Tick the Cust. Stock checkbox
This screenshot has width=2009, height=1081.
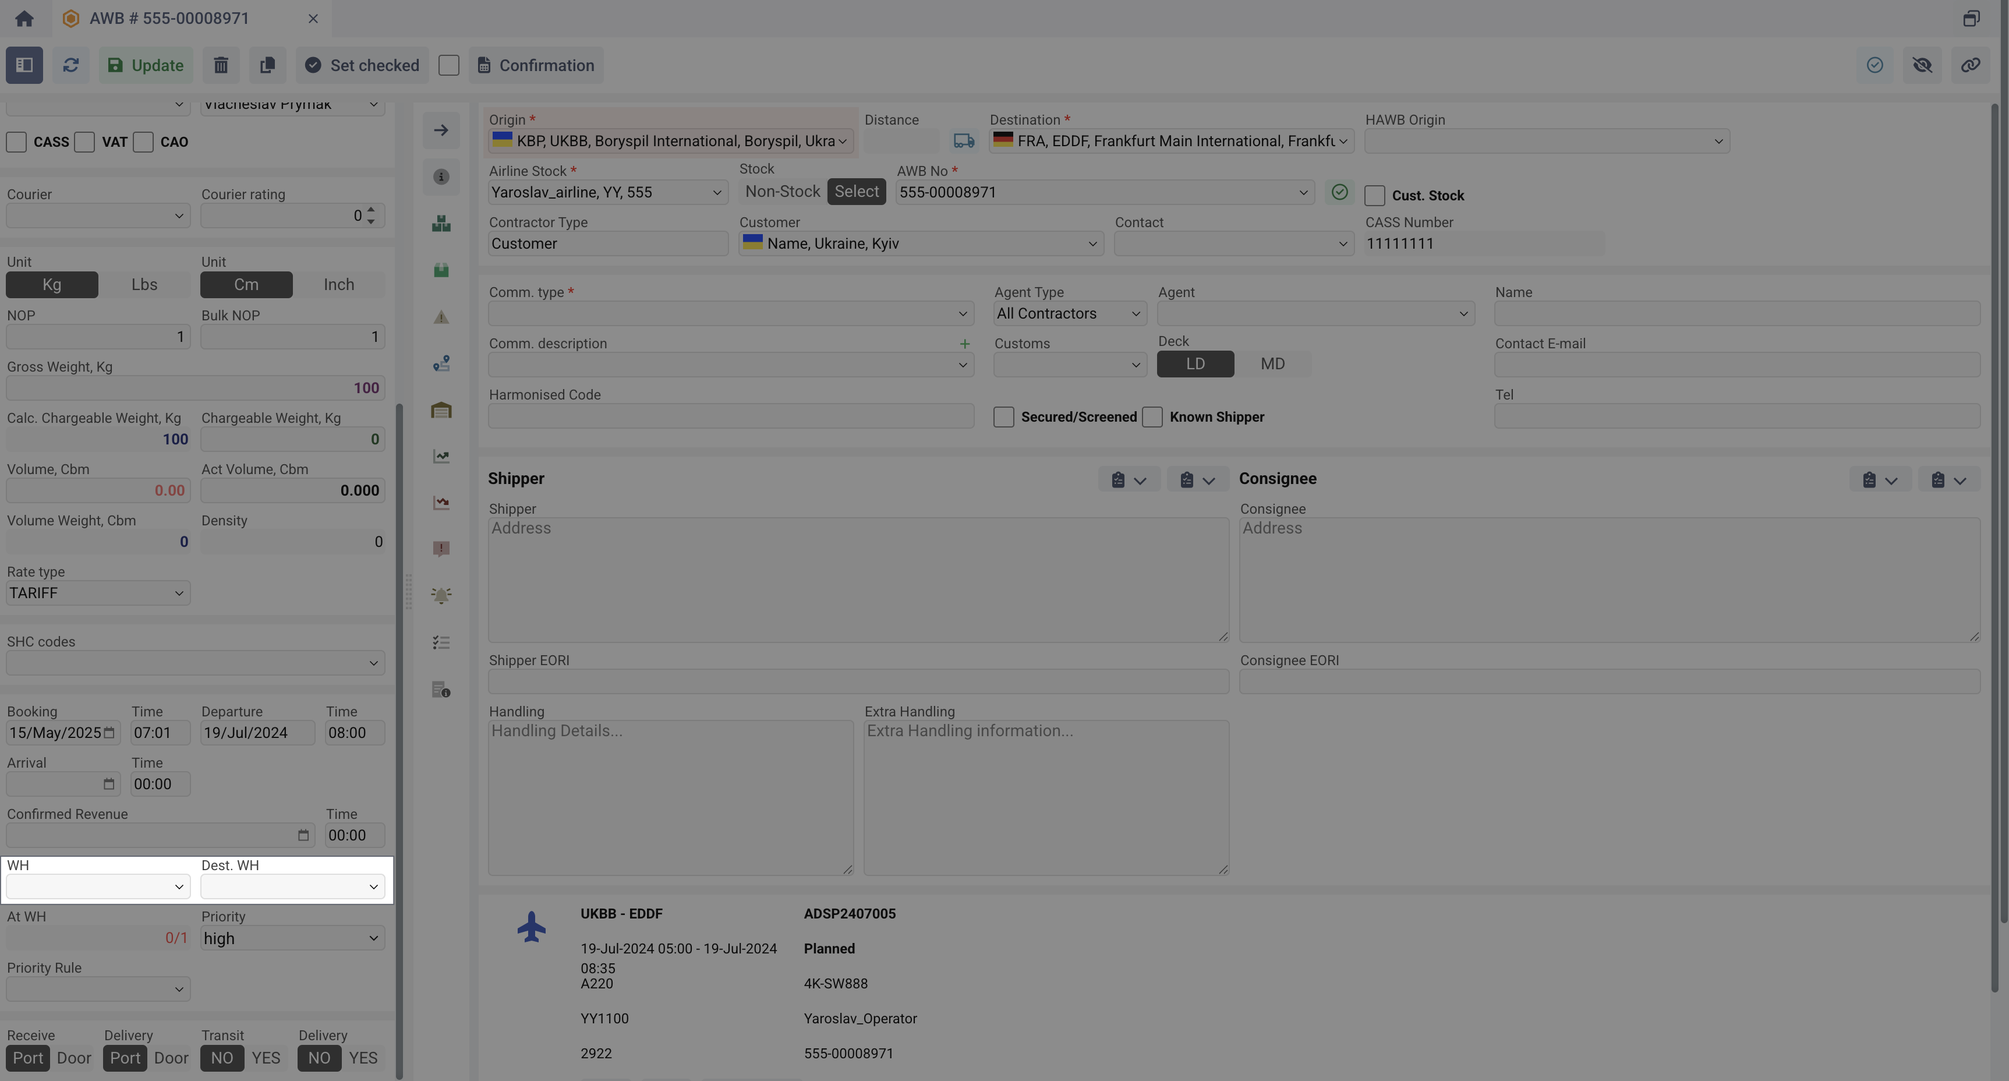click(x=1375, y=196)
